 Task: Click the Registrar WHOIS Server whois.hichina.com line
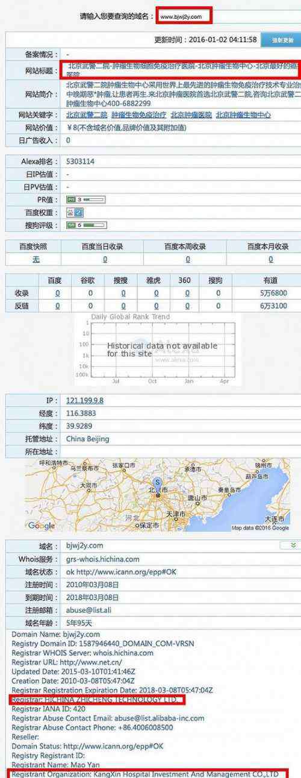tap(82, 652)
